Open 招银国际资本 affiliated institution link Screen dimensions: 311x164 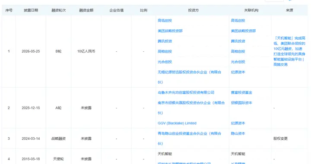pos(241,103)
